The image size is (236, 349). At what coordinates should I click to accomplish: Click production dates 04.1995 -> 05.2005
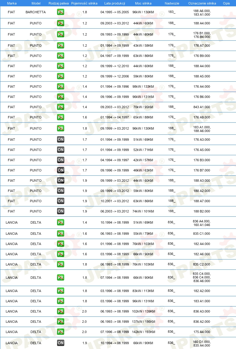tap(115, 12)
